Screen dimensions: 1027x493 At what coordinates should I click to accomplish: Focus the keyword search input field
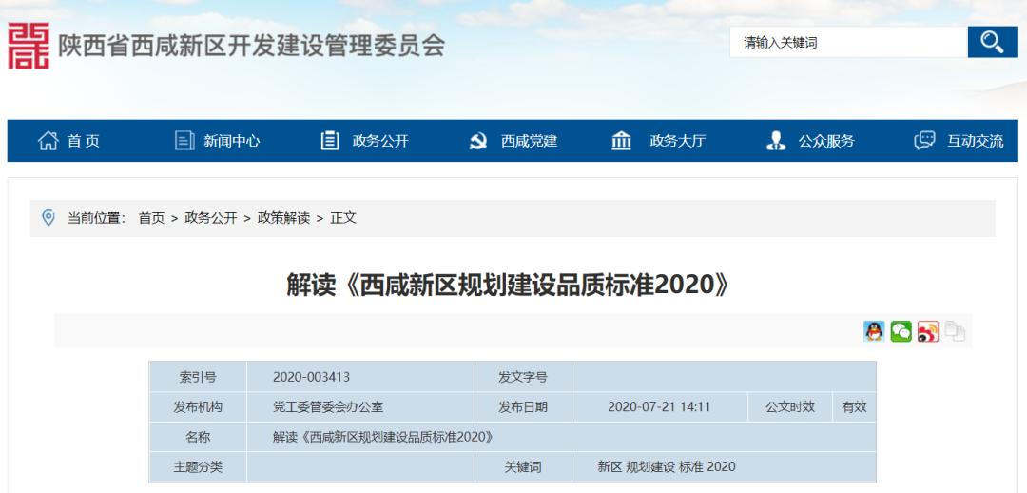[x=849, y=43]
